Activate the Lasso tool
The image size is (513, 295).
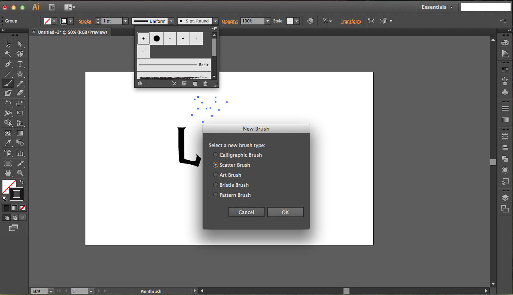pyautogui.click(x=20, y=54)
